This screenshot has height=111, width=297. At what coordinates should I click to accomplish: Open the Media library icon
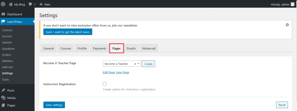(x=3, y=98)
